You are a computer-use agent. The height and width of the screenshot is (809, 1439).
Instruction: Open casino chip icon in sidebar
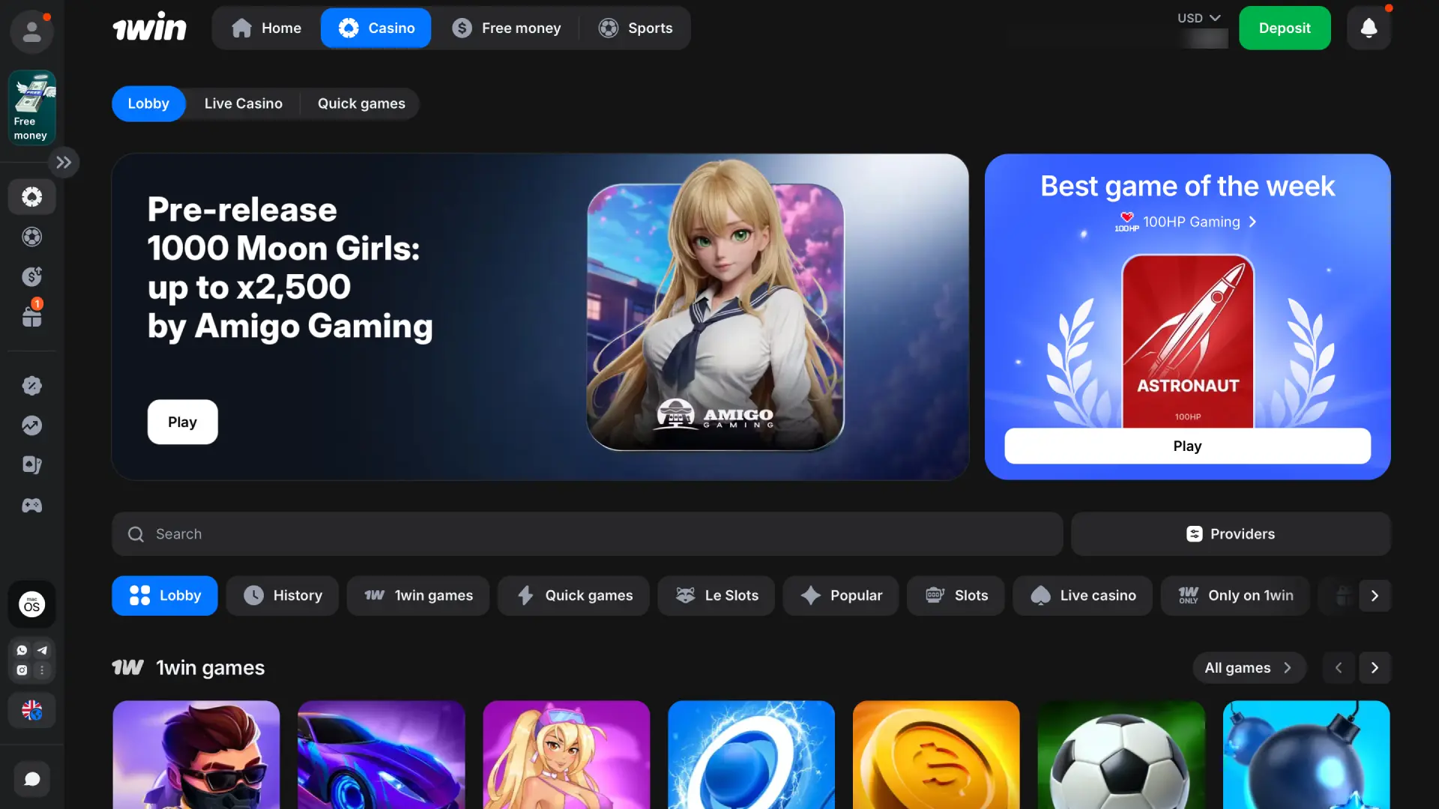coord(31,197)
